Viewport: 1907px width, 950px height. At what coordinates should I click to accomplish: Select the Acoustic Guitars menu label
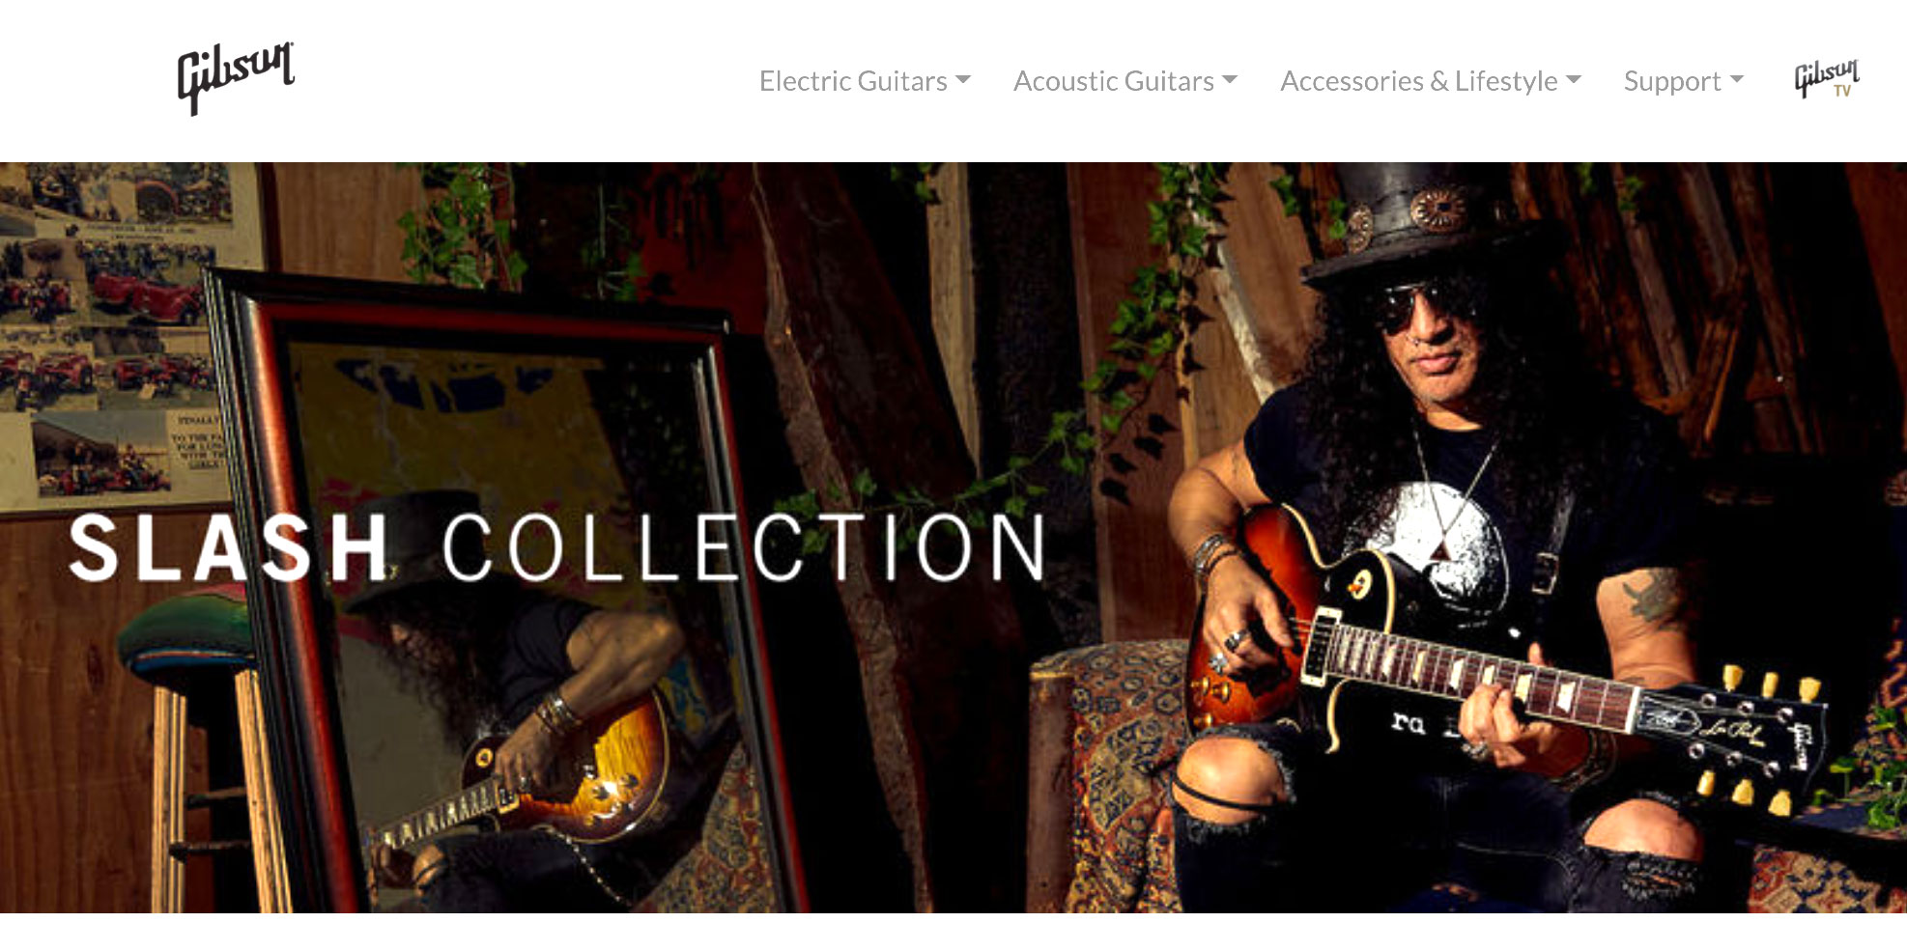[x=1114, y=81]
